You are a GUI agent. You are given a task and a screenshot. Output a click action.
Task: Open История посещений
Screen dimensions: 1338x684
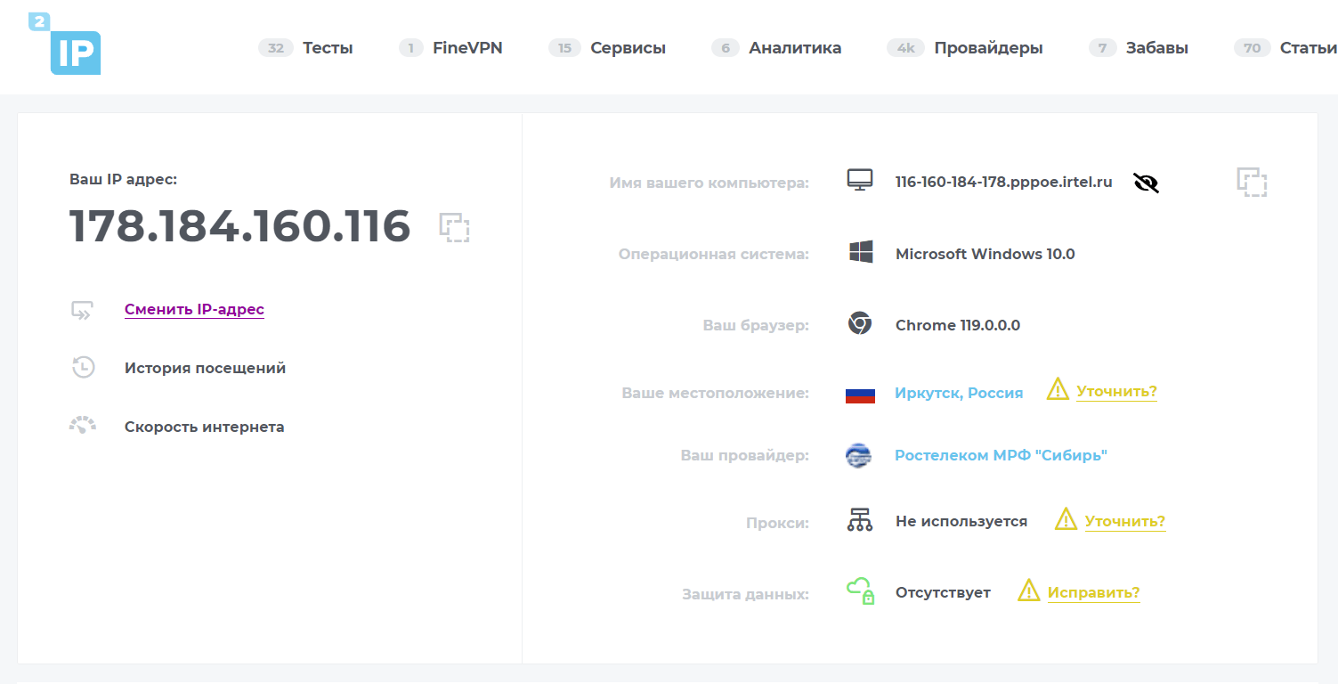[x=205, y=368]
